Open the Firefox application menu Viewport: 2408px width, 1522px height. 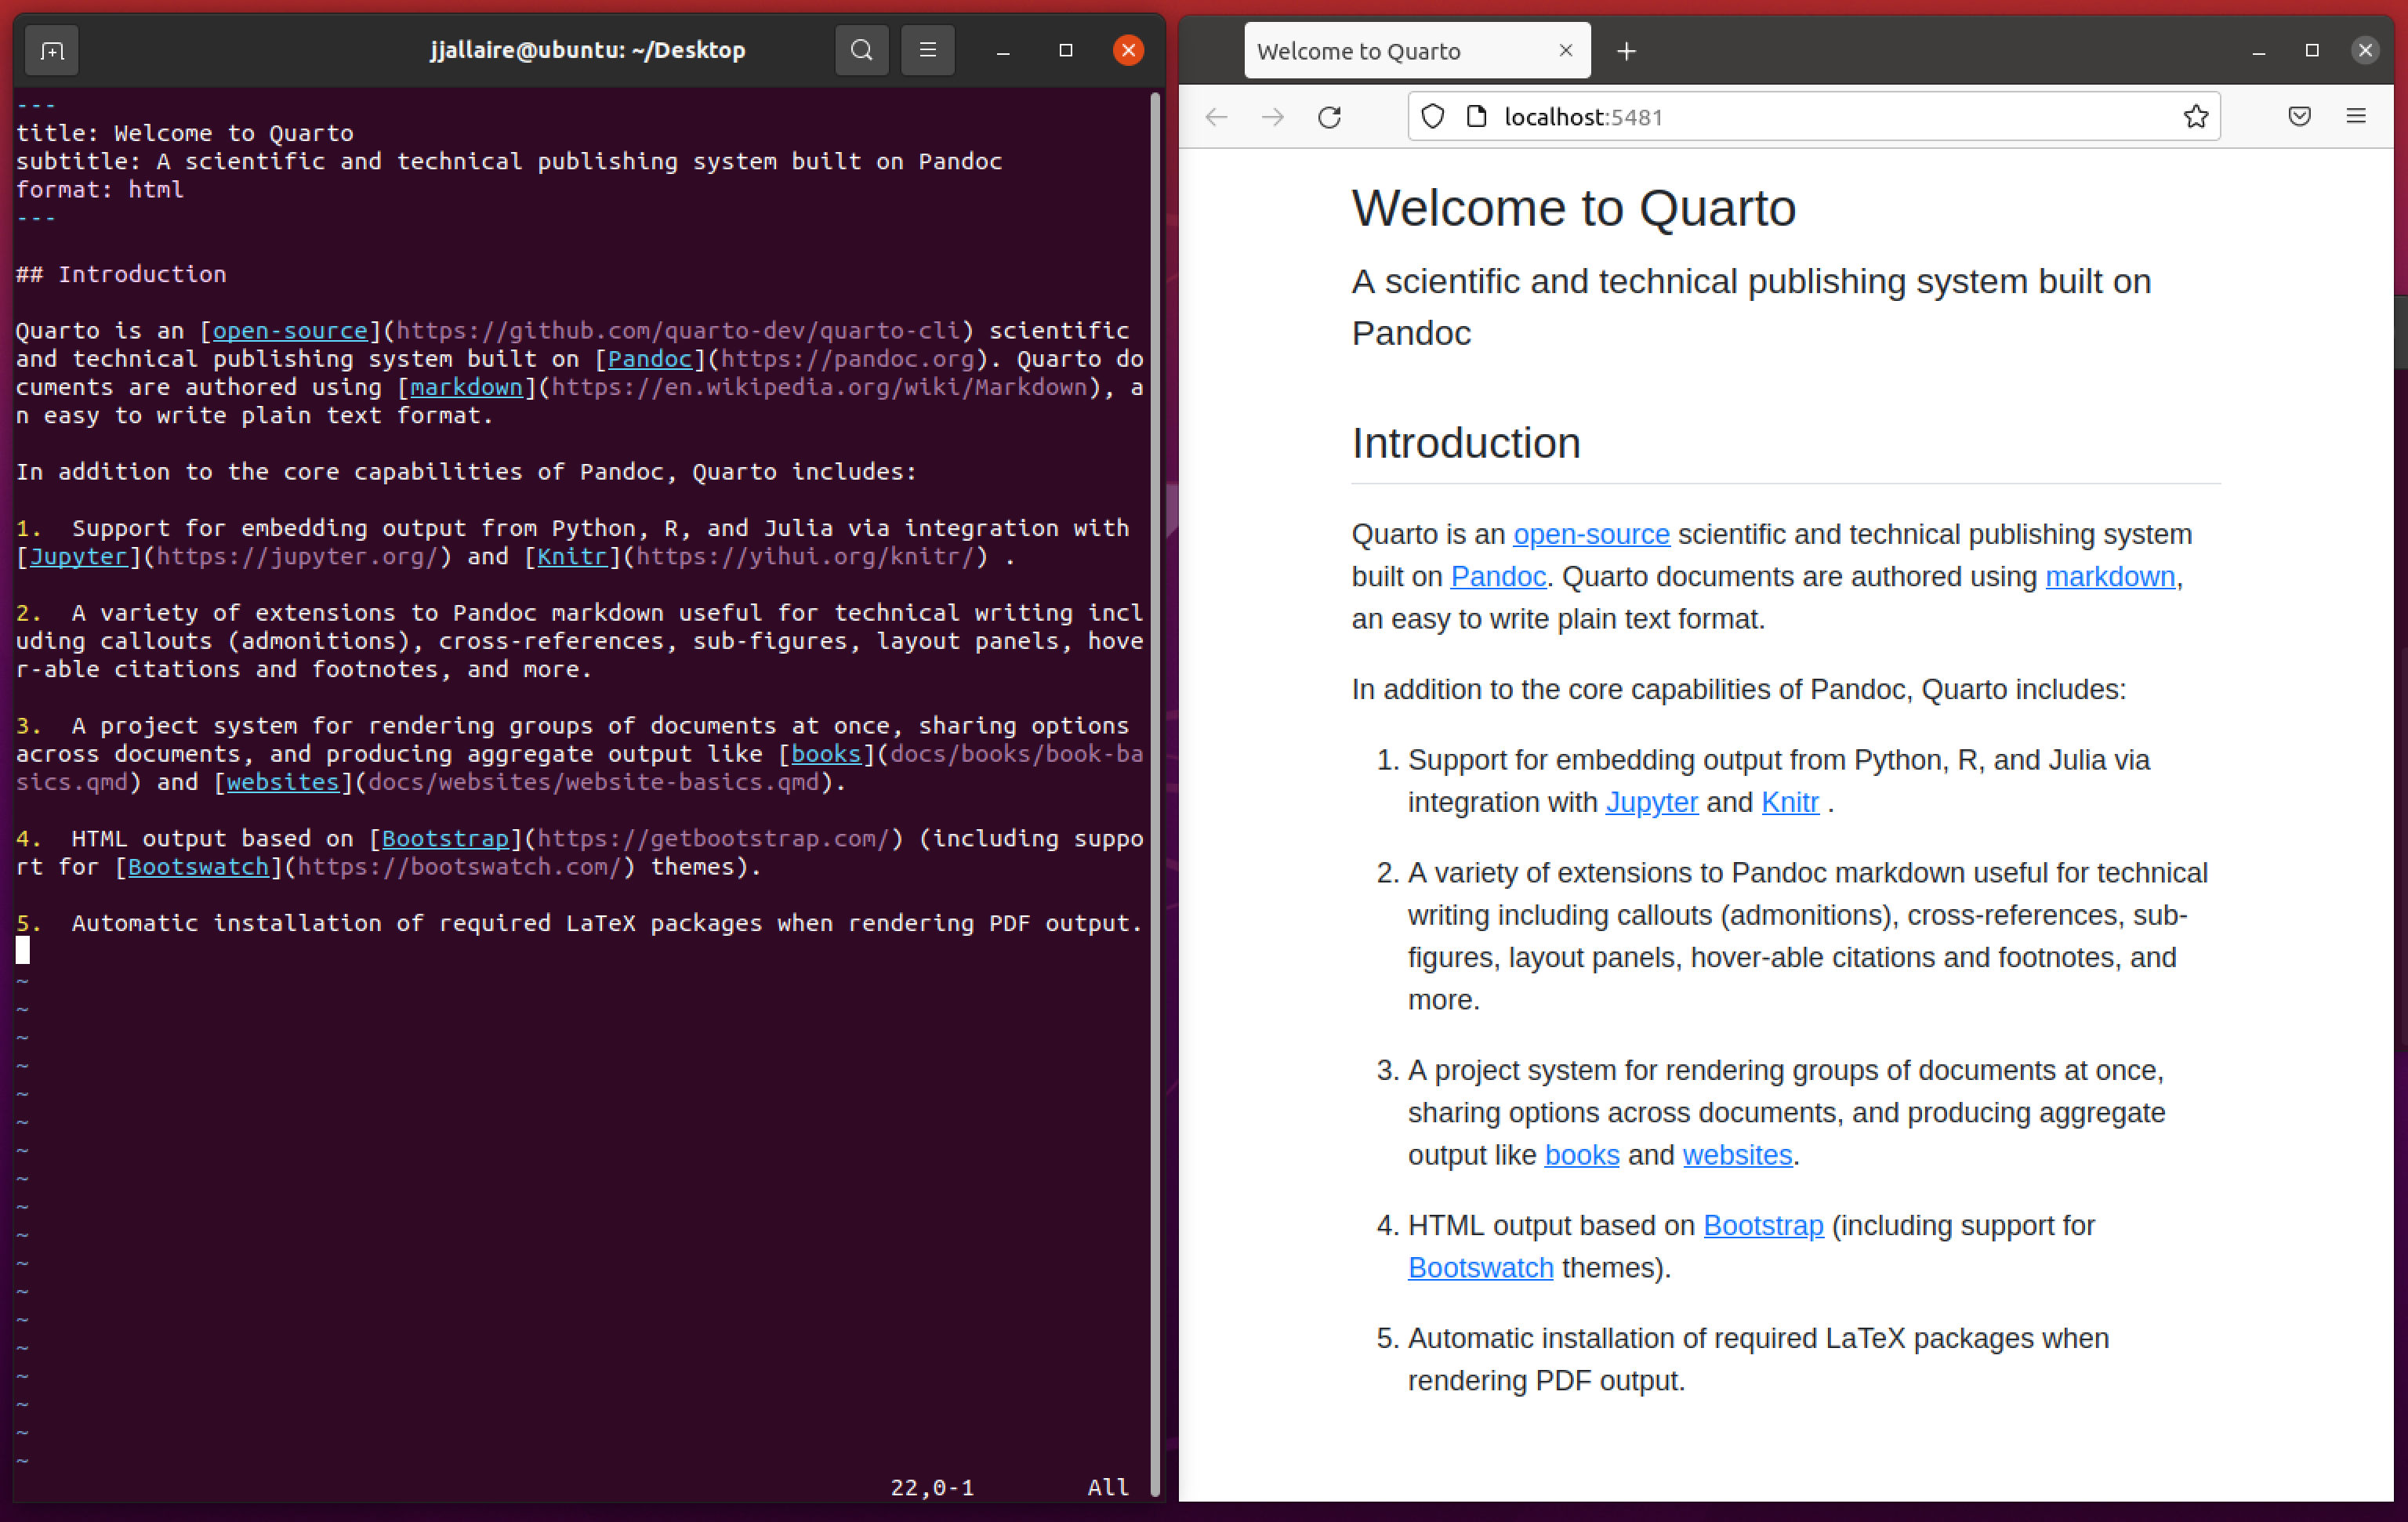pyautogui.click(x=2356, y=116)
